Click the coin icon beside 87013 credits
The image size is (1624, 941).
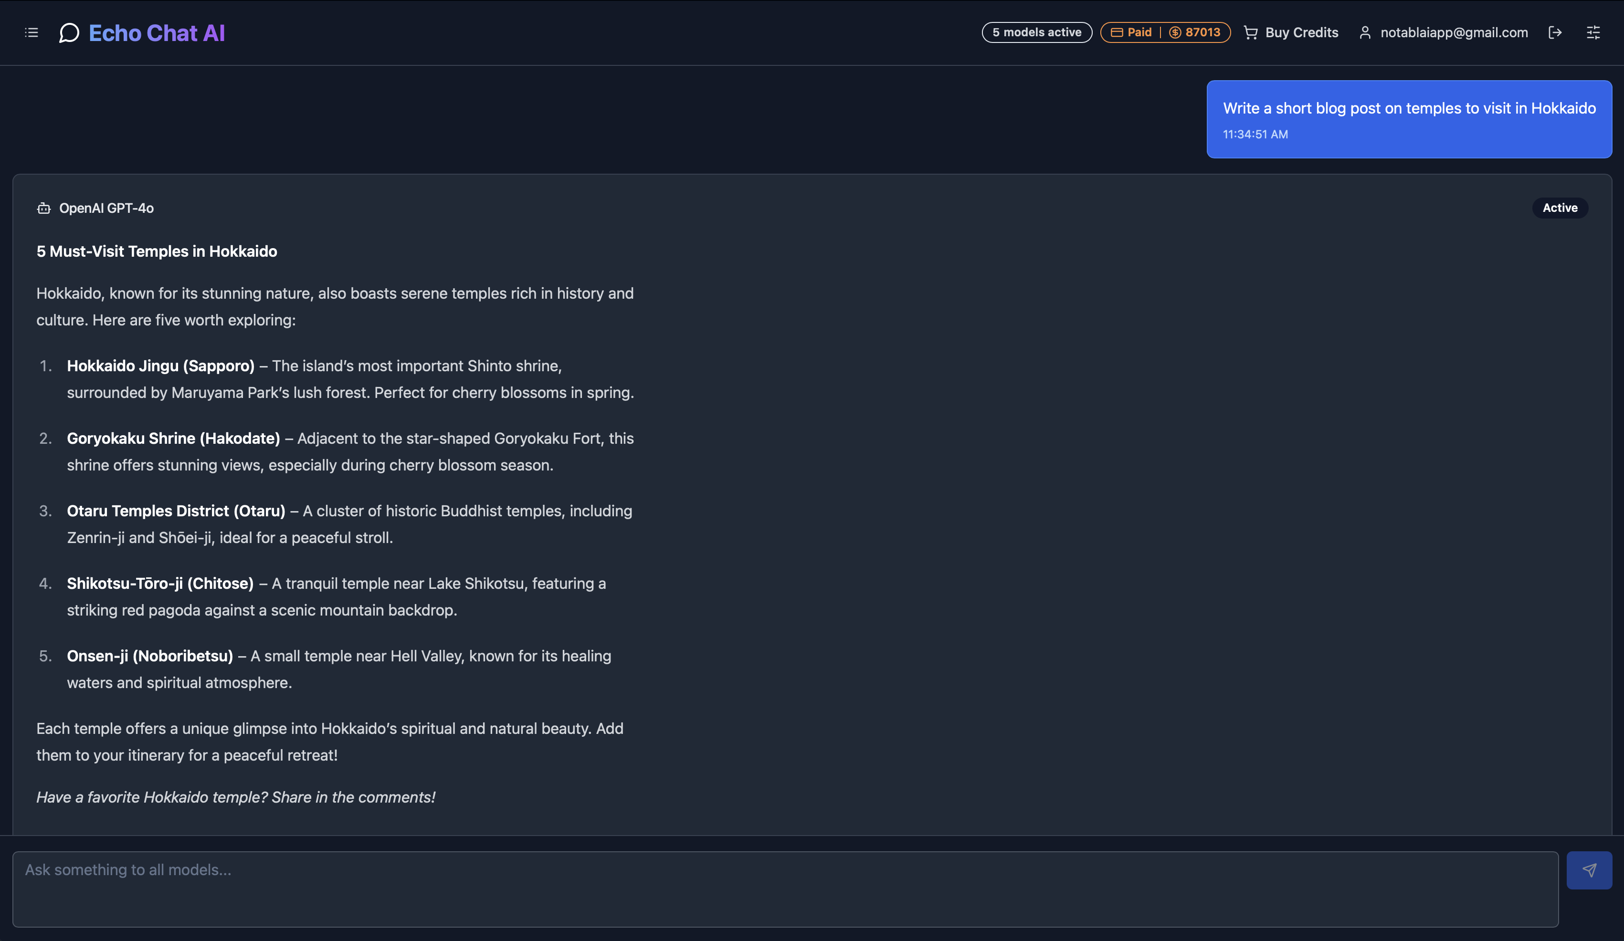pyautogui.click(x=1175, y=32)
